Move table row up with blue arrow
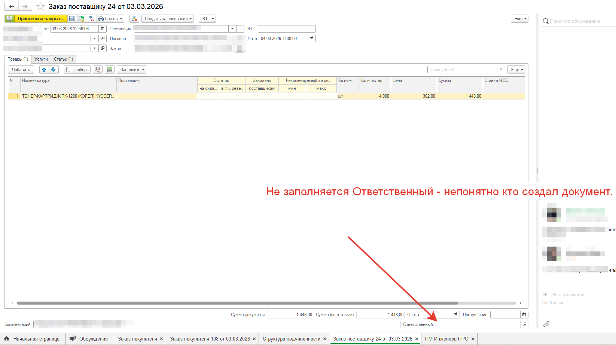This screenshot has height=345, width=616. (44, 70)
